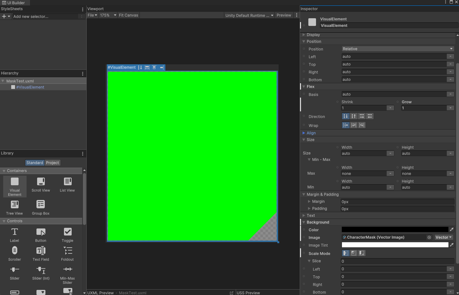Click the Color field eyedropper icon

452,229
